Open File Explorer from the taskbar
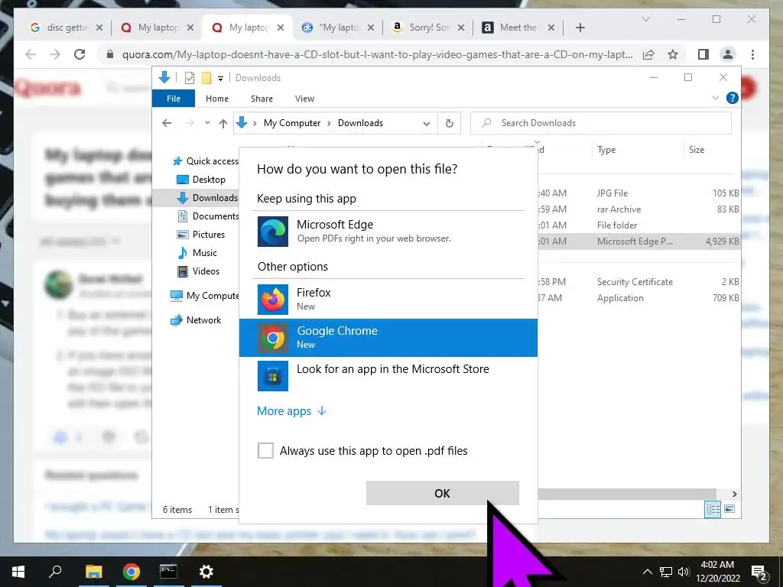Screen dimensions: 783x587 click(93, 572)
